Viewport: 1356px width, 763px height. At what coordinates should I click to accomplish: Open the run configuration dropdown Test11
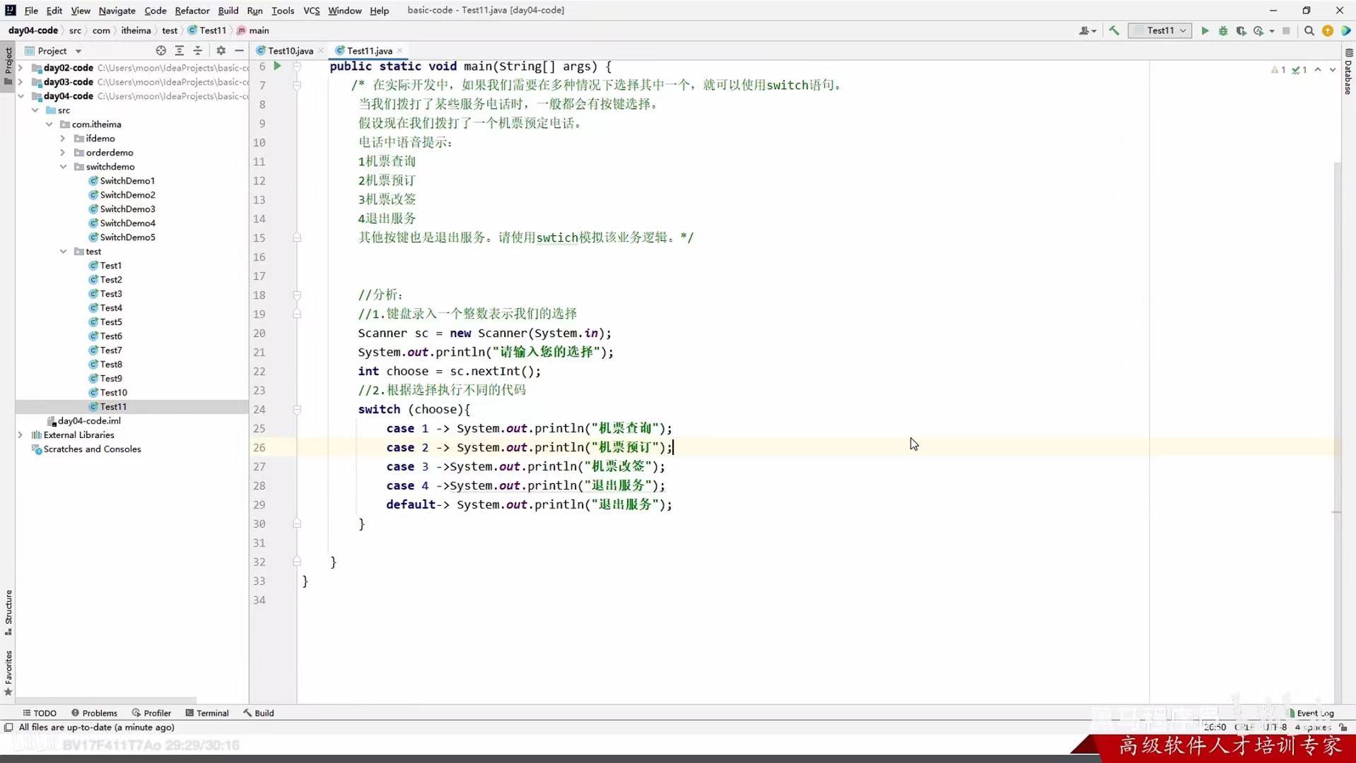(1160, 30)
